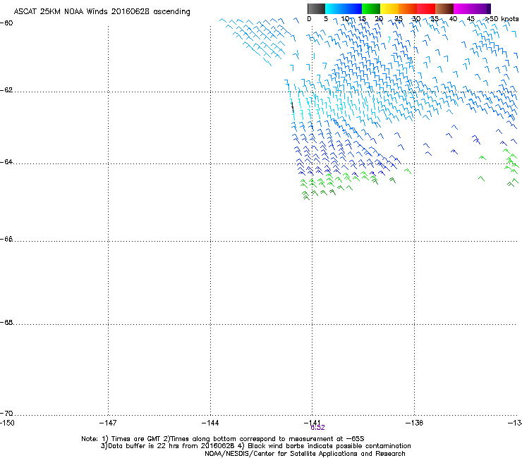Pick the red 30-35 knot color band

[x=426, y=8]
